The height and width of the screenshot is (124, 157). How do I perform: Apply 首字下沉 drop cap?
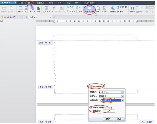[x=62, y=9]
